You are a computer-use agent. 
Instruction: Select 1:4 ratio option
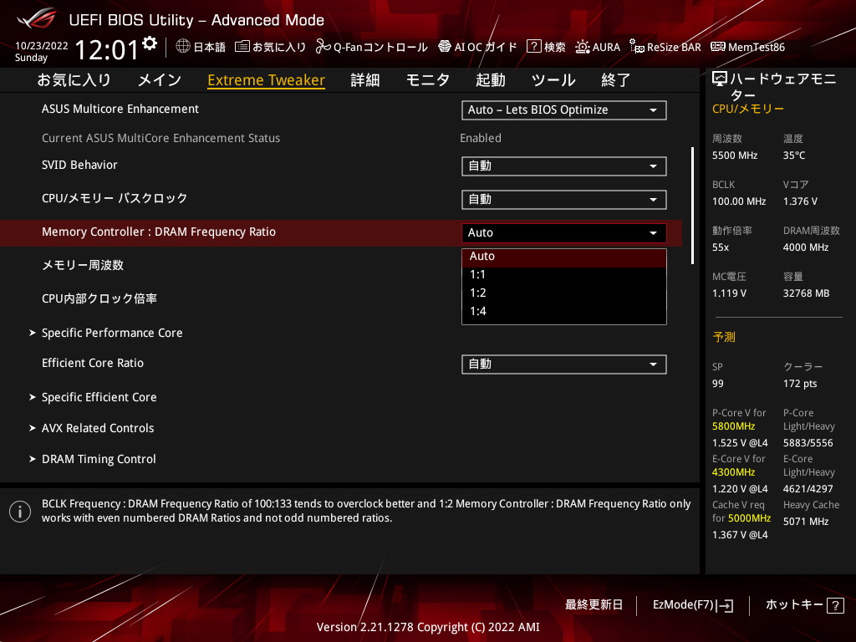564,311
